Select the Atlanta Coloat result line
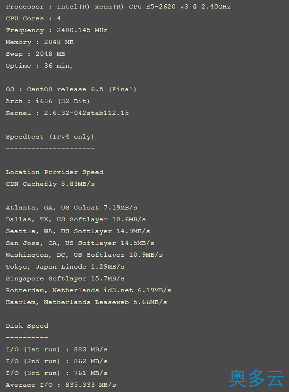 71,208
